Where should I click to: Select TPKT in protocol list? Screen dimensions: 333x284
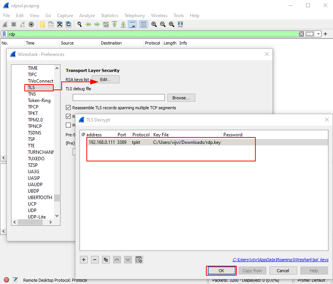33,113
